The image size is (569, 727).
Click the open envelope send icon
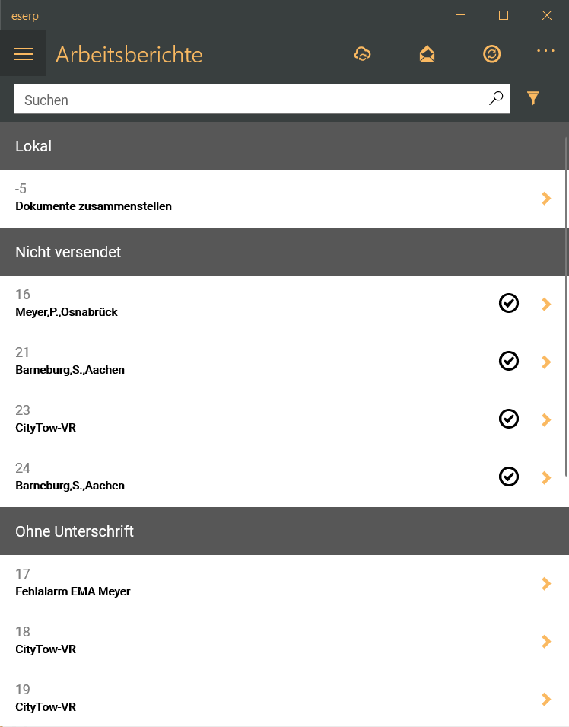[427, 54]
